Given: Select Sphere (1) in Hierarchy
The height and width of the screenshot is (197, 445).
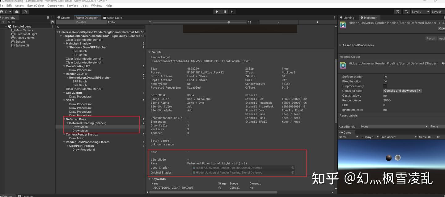Looking at the screenshot, I should (22, 45).
